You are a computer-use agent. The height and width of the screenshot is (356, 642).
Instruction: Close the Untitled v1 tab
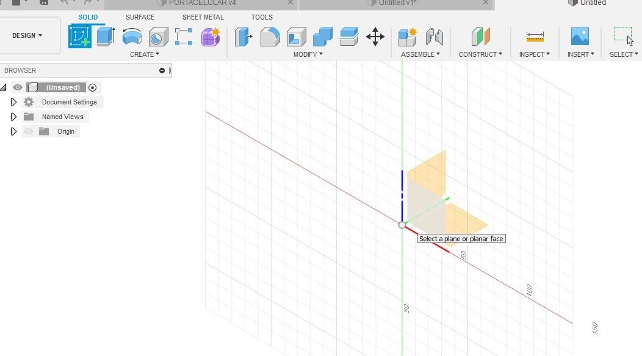coord(486,3)
